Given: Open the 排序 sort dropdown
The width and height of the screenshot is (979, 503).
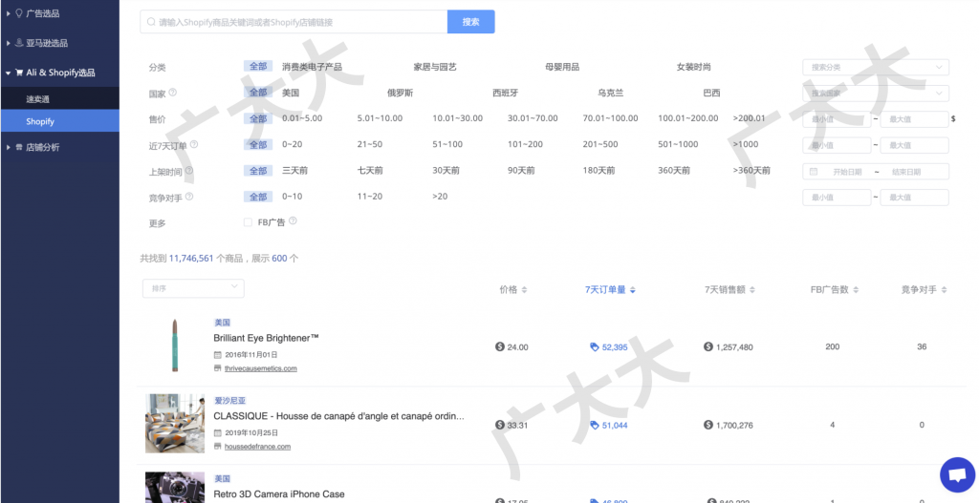Looking at the screenshot, I should click(x=193, y=288).
